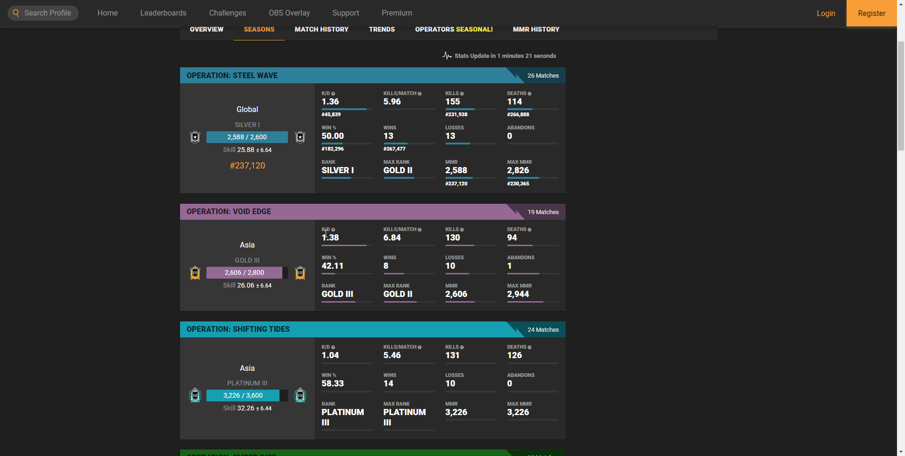Click the global rank #237,120 link

(247, 166)
